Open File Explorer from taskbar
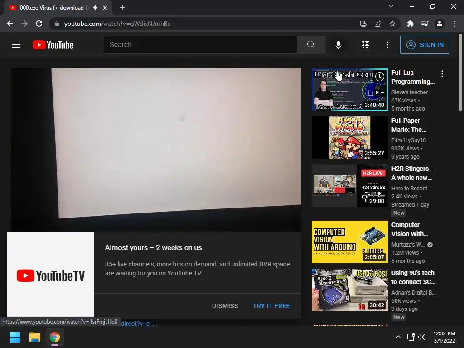 [x=34, y=337]
